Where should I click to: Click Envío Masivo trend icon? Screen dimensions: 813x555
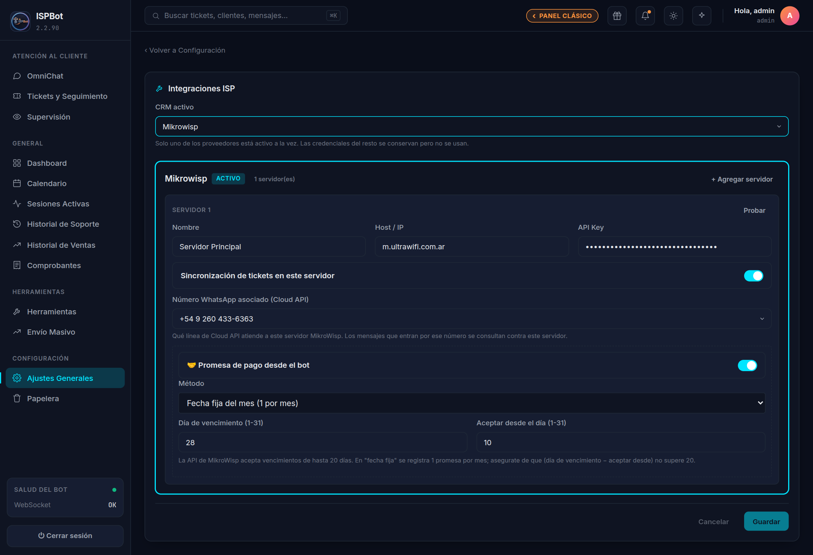(17, 332)
